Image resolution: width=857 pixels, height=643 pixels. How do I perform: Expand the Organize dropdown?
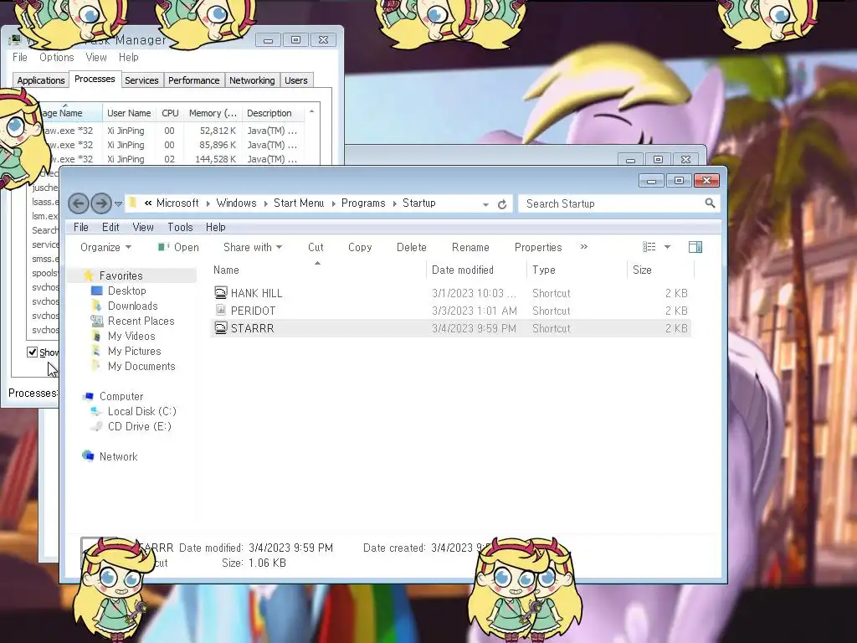pos(105,247)
